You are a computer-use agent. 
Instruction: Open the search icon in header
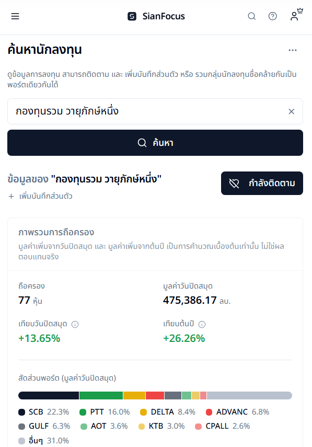click(251, 16)
